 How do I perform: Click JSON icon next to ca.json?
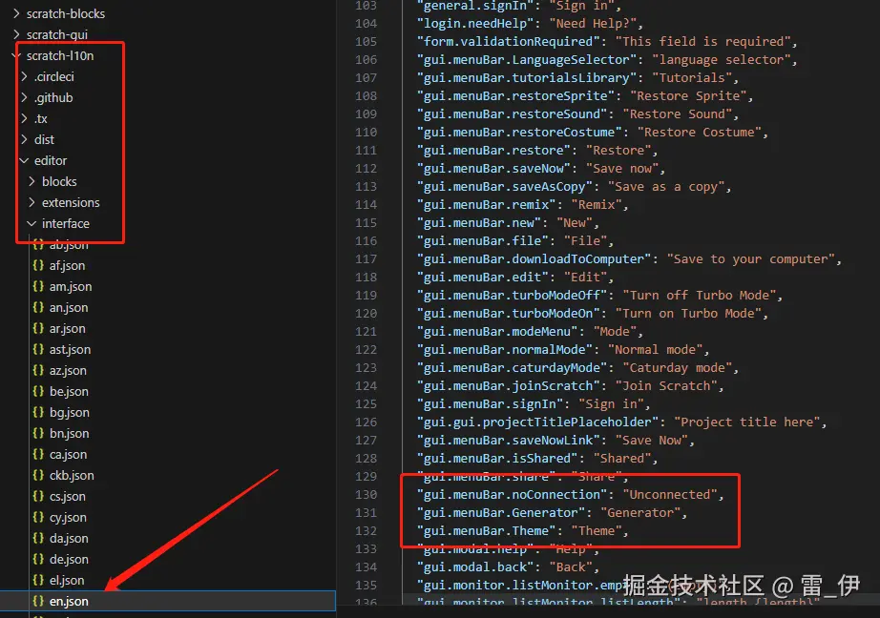pyautogui.click(x=38, y=454)
